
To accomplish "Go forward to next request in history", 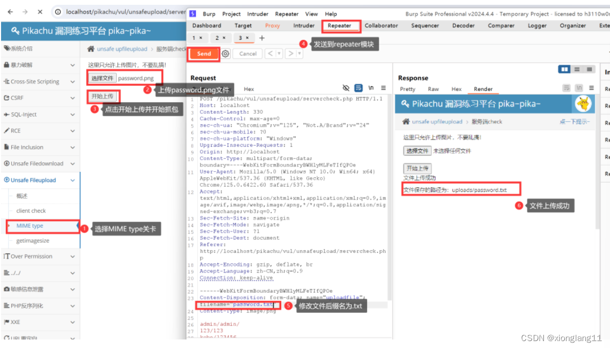I will tap(290, 54).
